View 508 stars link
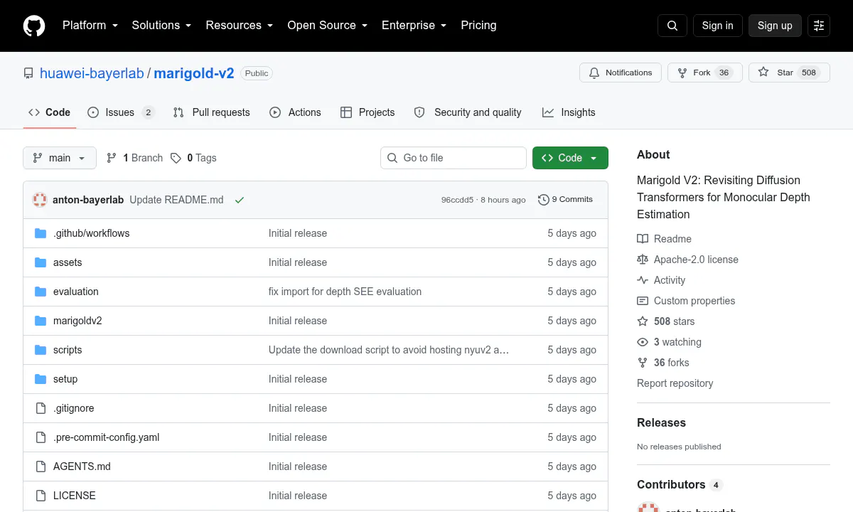This screenshot has height=512, width=853. (x=665, y=321)
